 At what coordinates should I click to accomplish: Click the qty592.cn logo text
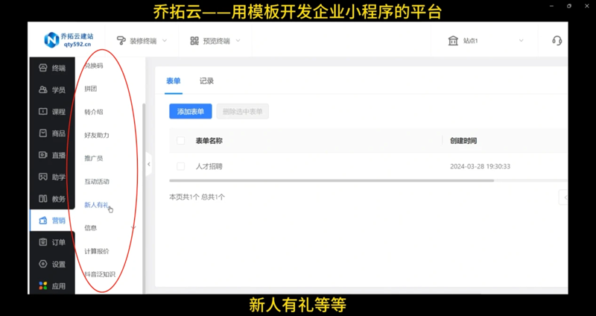[x=77, y=44]
